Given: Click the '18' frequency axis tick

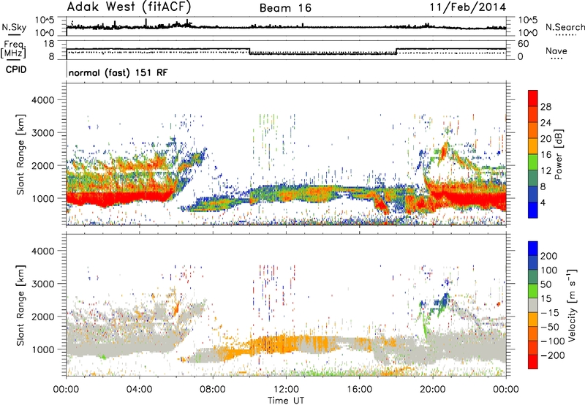Looking at the screenshot, I should [x=49, y=44].
